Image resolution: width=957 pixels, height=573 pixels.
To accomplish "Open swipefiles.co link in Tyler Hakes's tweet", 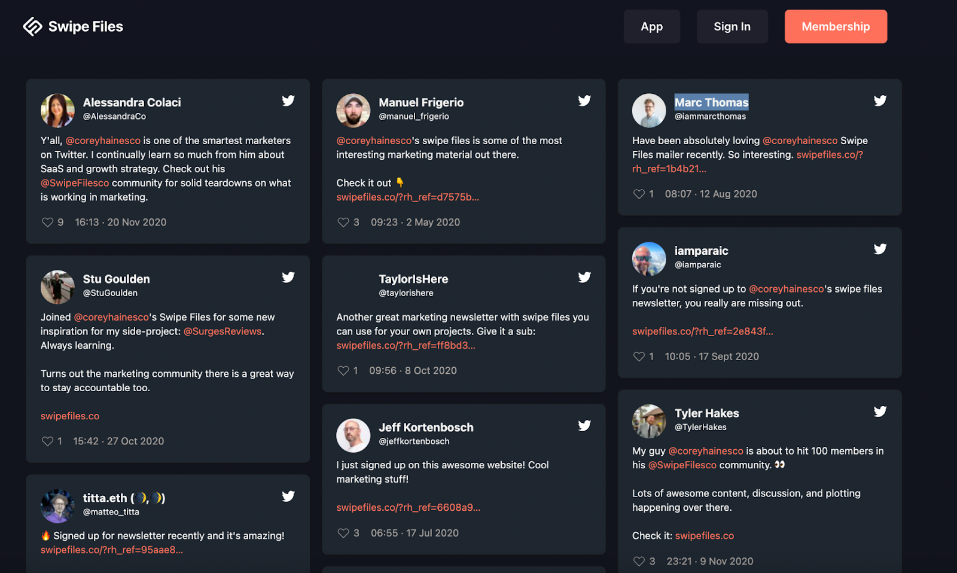I will (x=705, y=536).
